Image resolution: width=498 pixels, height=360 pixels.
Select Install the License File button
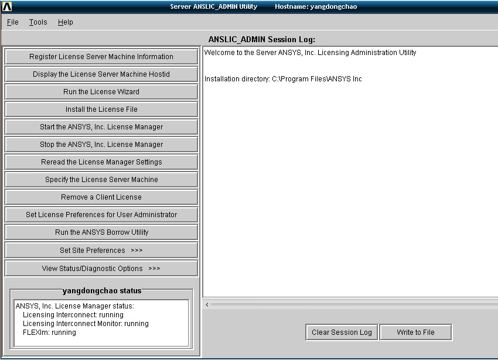pos(101,109)
